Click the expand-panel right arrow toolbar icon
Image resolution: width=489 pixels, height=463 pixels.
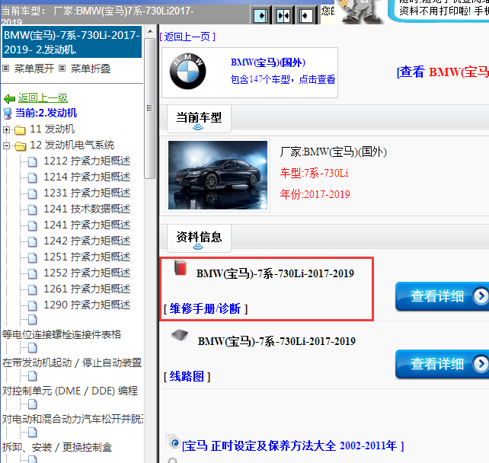[x=260, y=15]
